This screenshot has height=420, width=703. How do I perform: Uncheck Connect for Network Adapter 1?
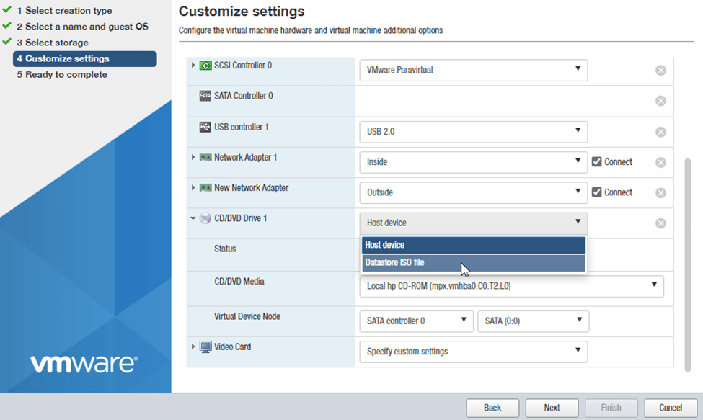(x=596, y=162)
